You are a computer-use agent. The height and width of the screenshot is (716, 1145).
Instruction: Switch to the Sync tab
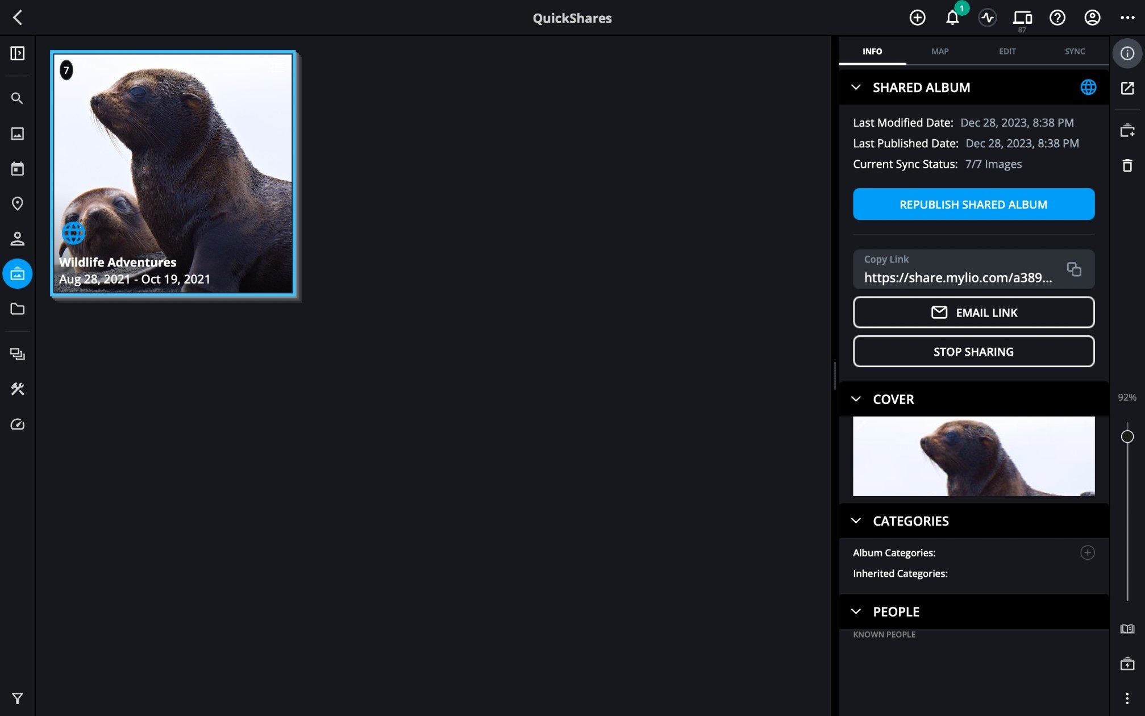(1074, 51)
